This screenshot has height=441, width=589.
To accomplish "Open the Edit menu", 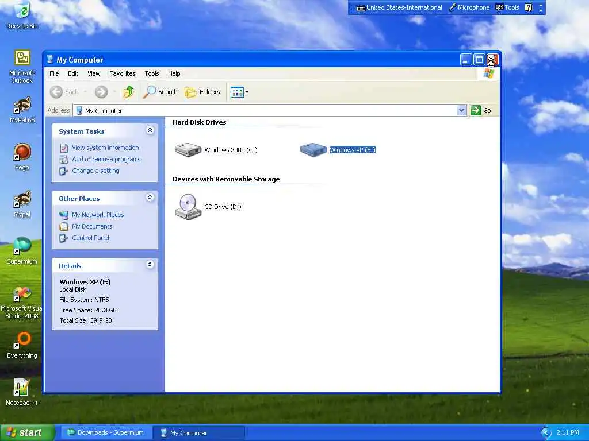I will (73, 73).
